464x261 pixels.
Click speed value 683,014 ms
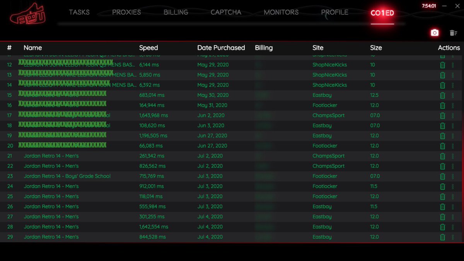[x=152, y=95]
